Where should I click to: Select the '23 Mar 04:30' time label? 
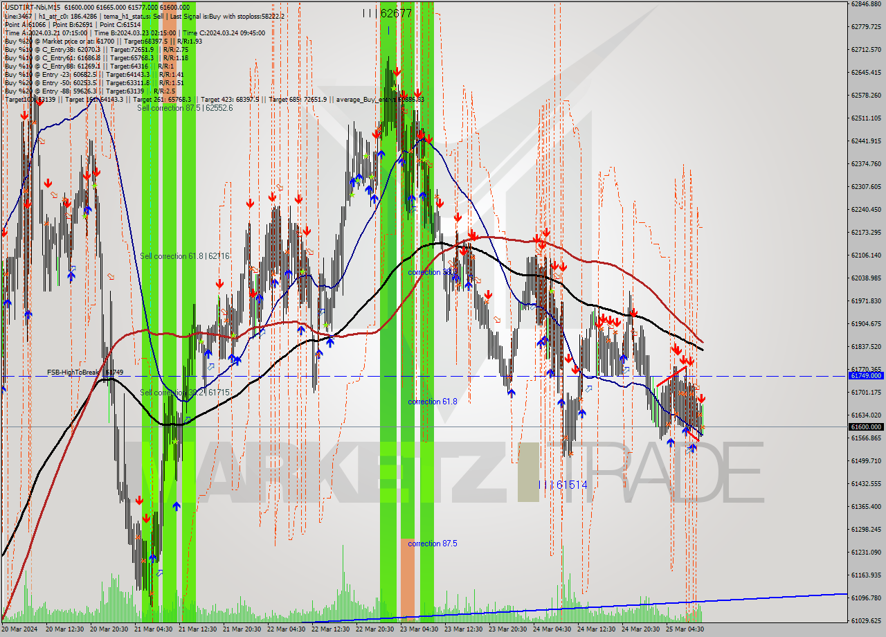pyautogui.click(x=419, y=629)
